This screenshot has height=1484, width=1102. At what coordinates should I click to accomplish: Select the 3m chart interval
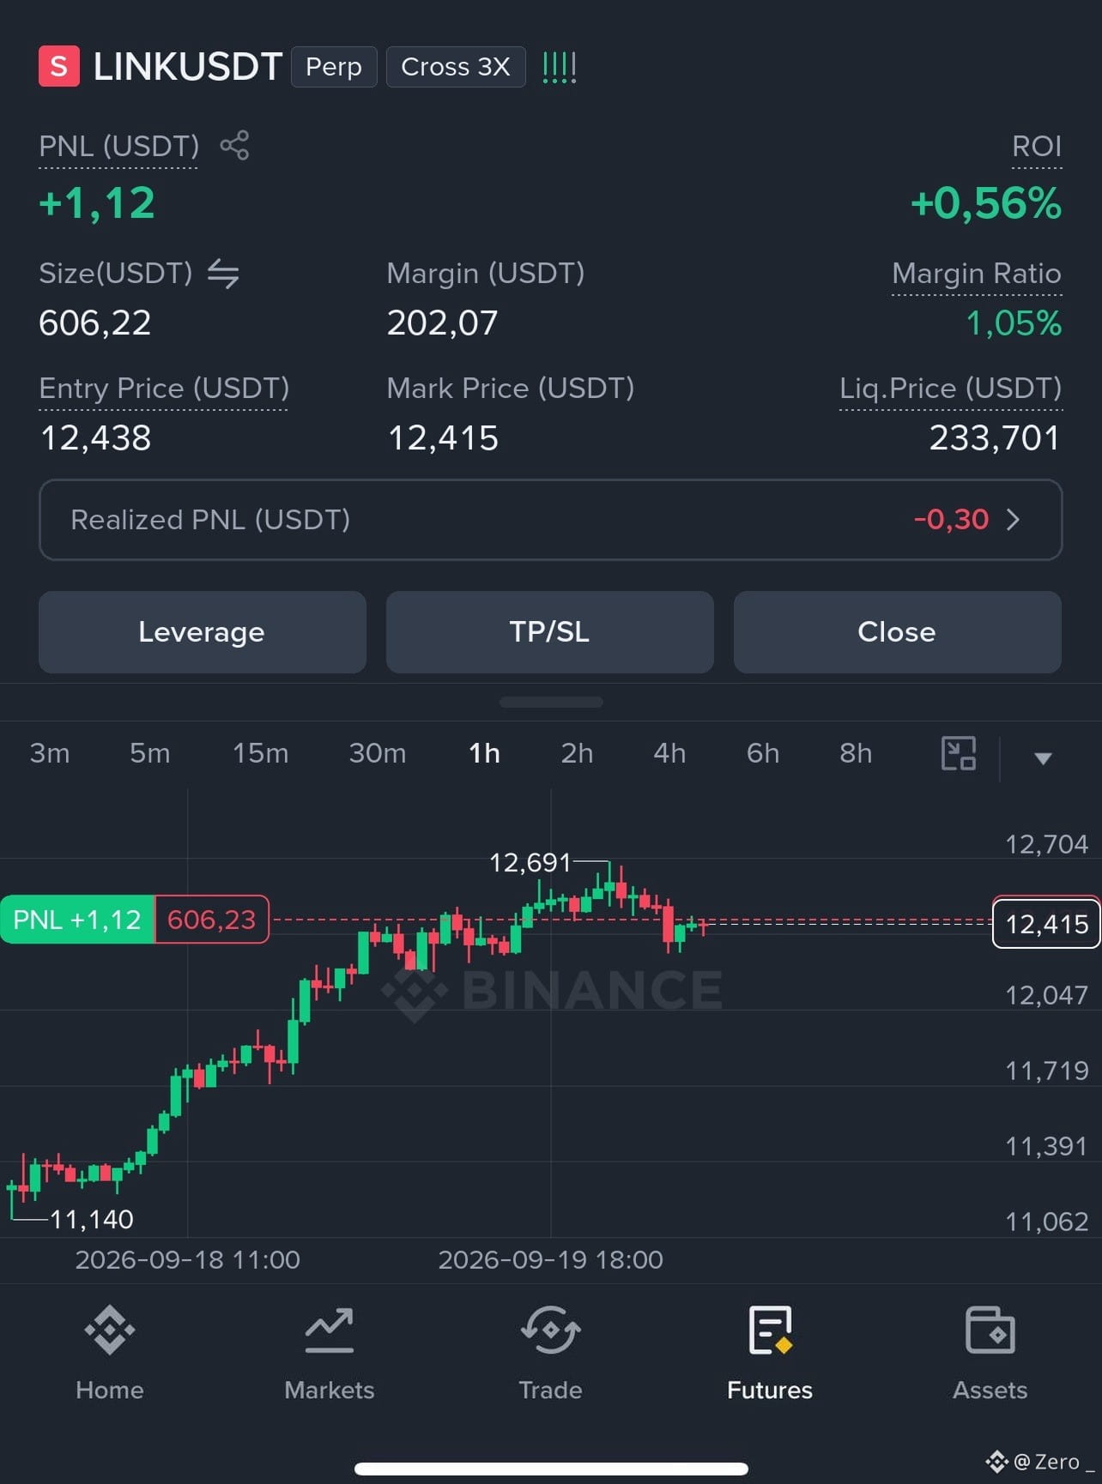click(x=50, y=753)
